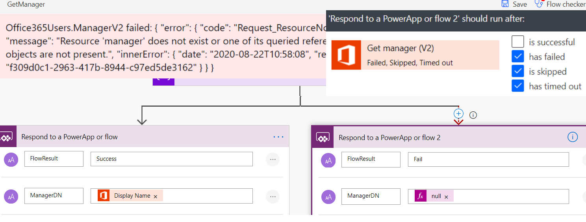Uncheck the 'is skipped' checkbox
This screenshot has width=586, height=222.
click(x=518, y=71)
